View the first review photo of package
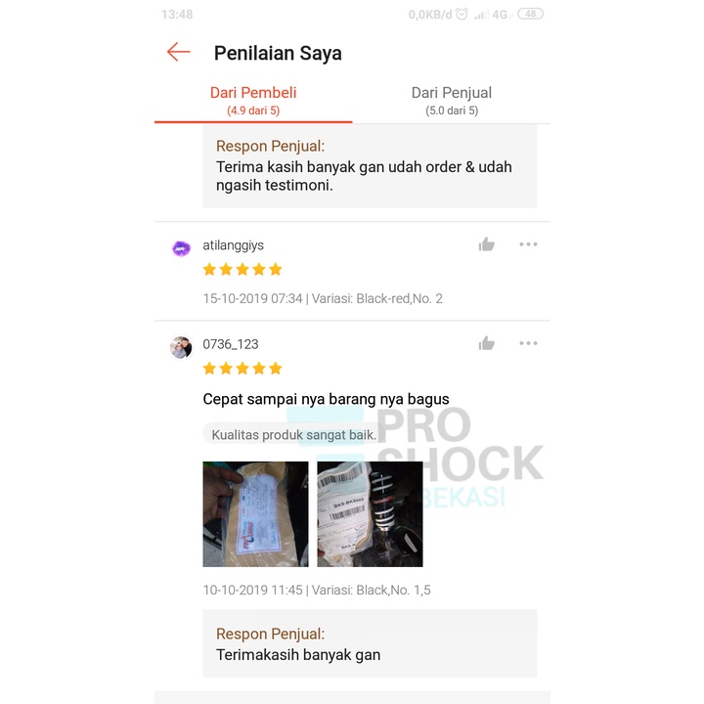Image resolution: width=704 pixels, height=704 pixels. coord(255,514)
